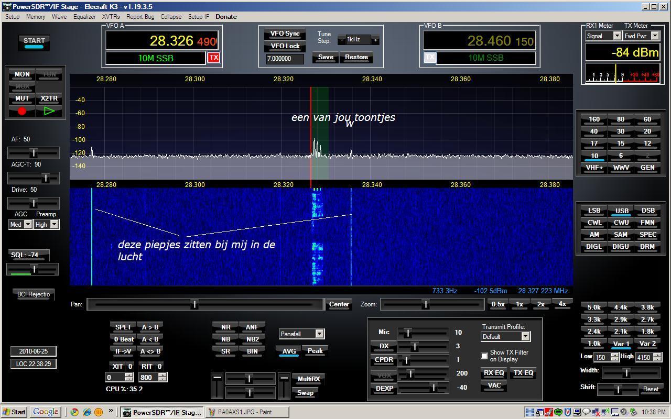Open the Setup menu
The image size is (671, 419).
click(12, 17)
